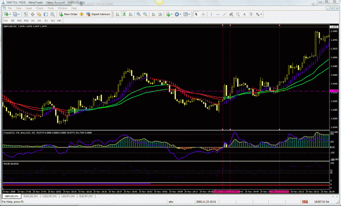Switch to the EURUSD,M5 chart tab
341x206 pixels.
[31, 196]
